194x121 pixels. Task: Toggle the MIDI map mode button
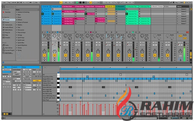(x=182, y=2)
